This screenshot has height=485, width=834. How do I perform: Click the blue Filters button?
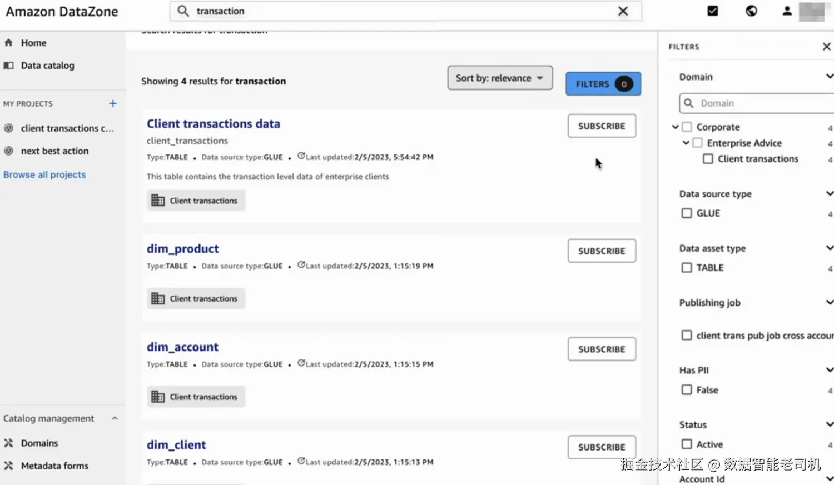pos(603,84)
